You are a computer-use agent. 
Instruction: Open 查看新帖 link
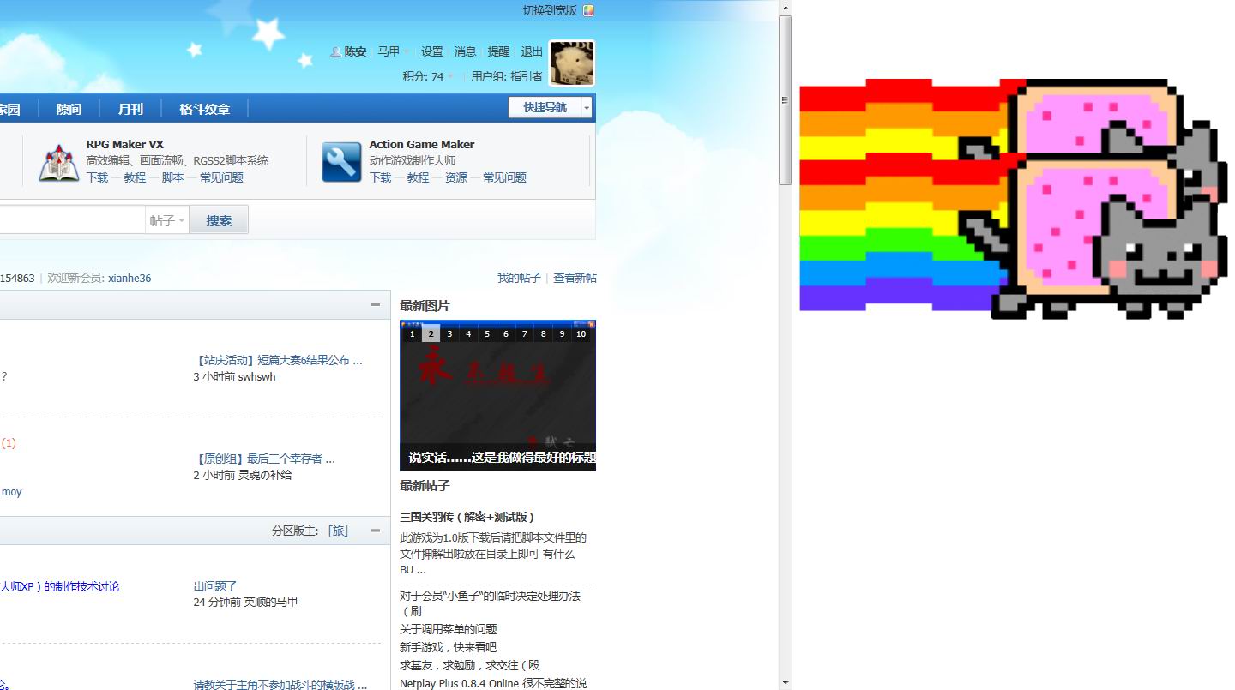[x=575, y=278]
